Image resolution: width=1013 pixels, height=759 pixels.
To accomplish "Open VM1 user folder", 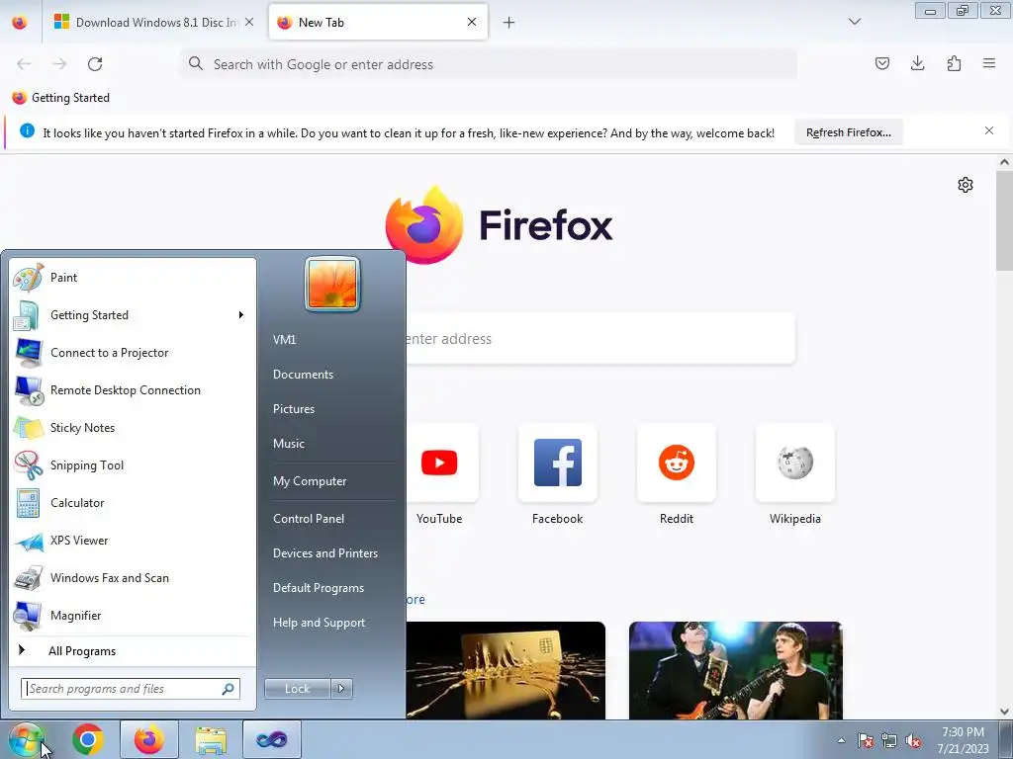I will tap(284, 340).
